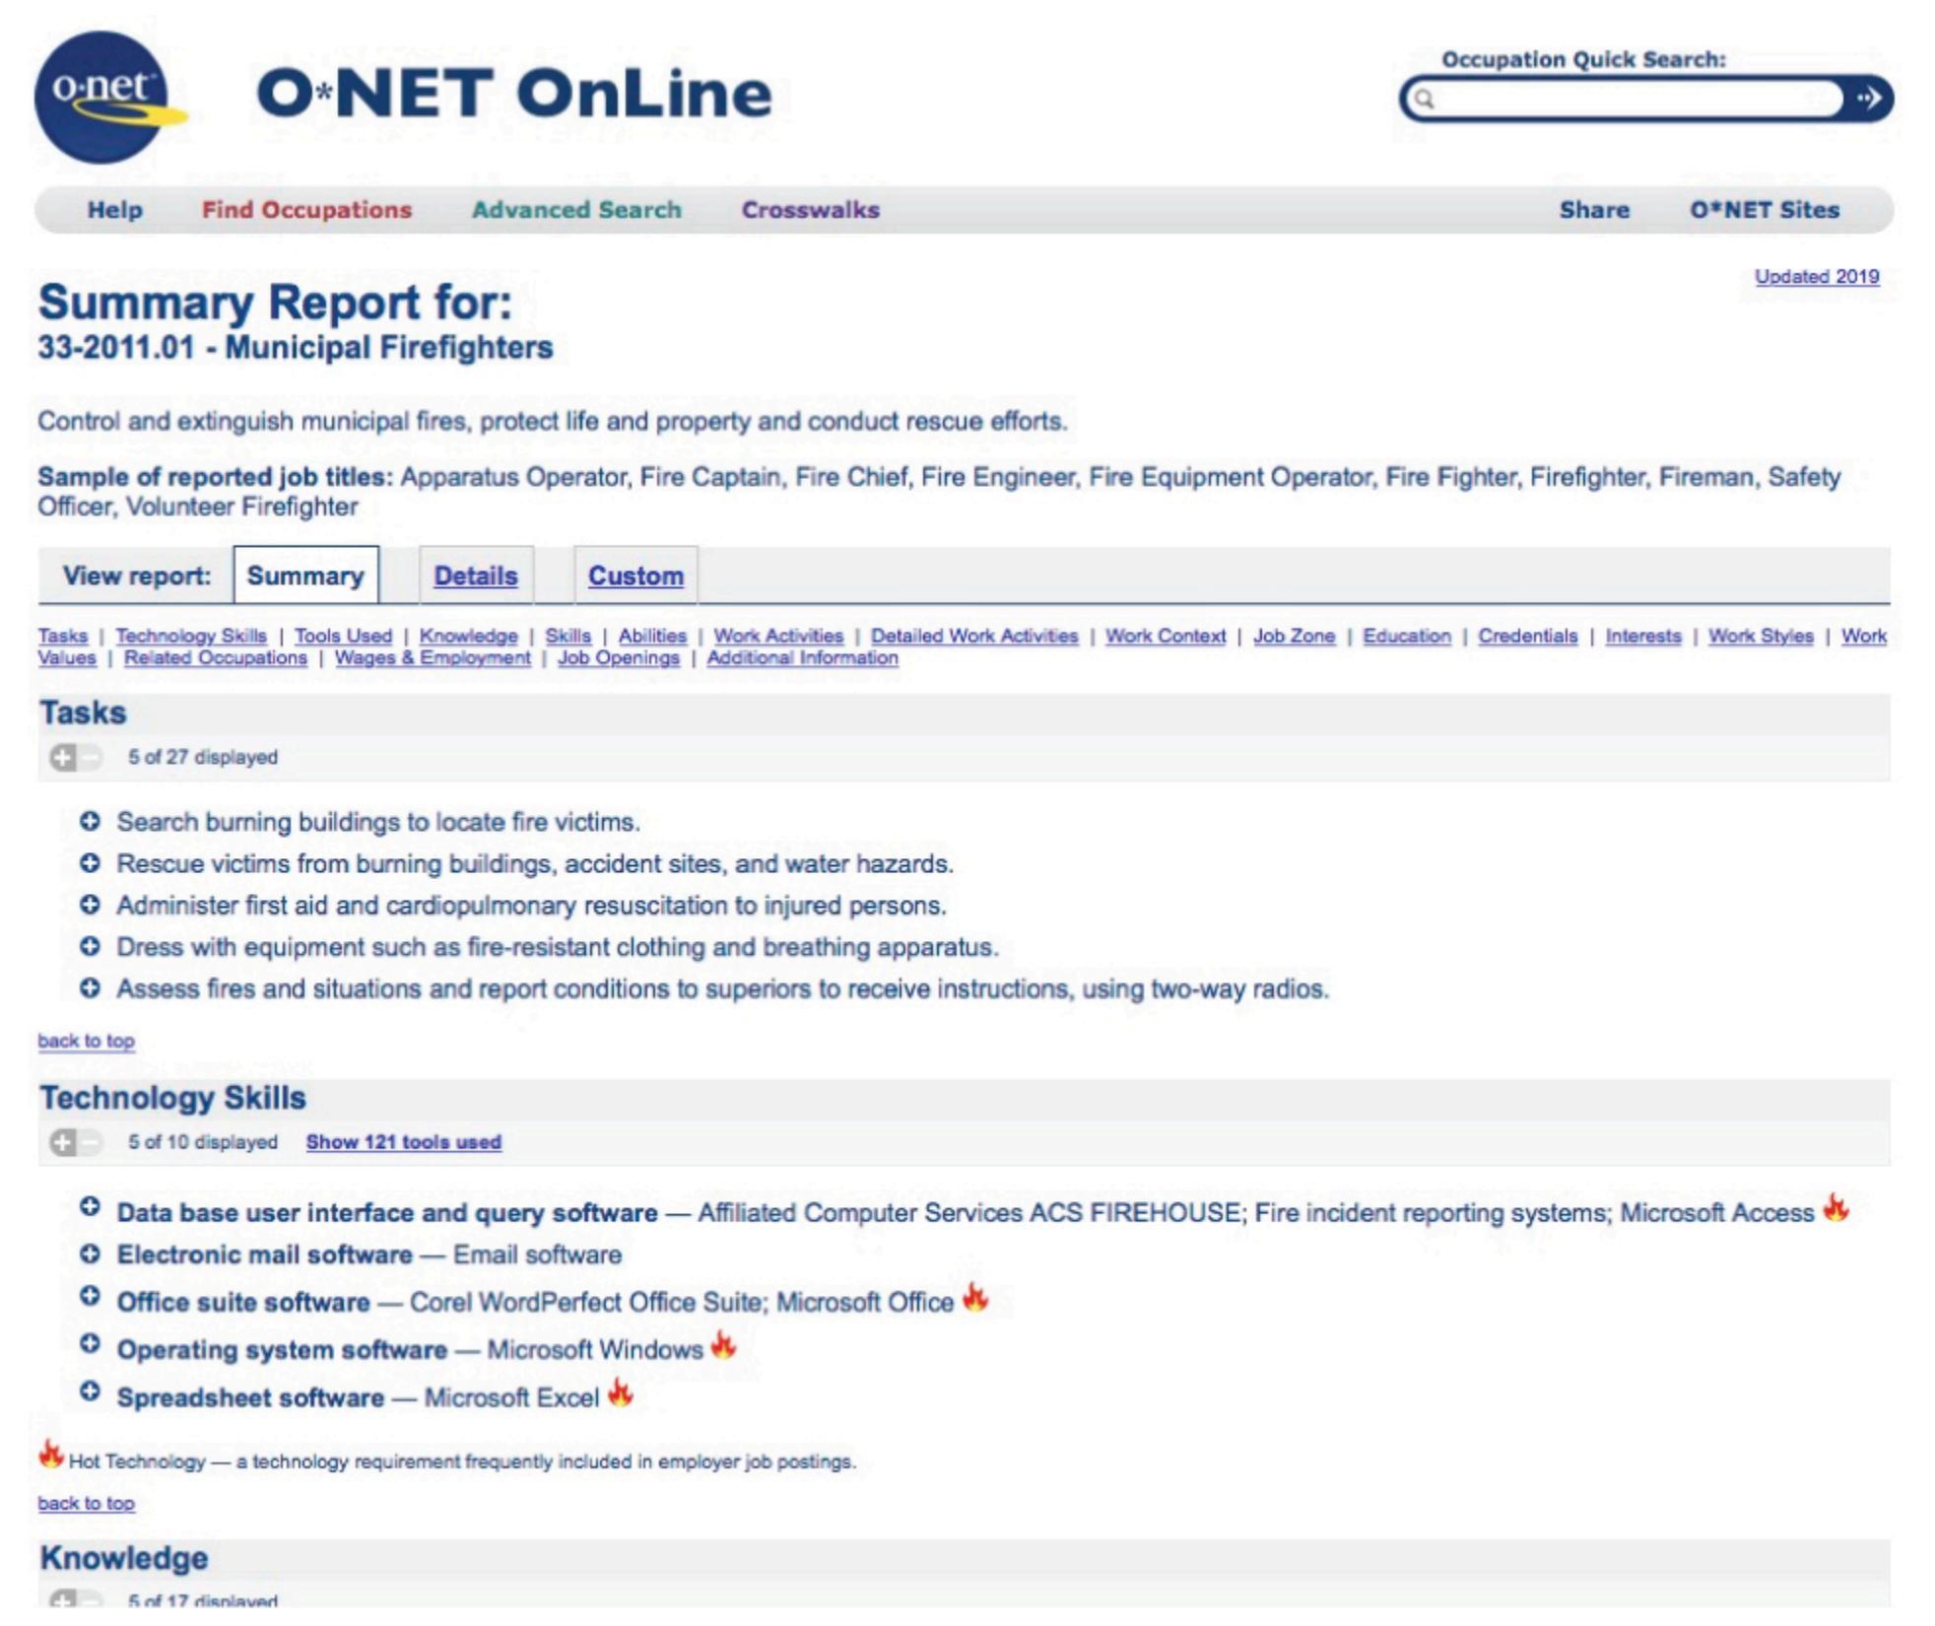Expand the Spreadsheet software item

pos(90,1391)
